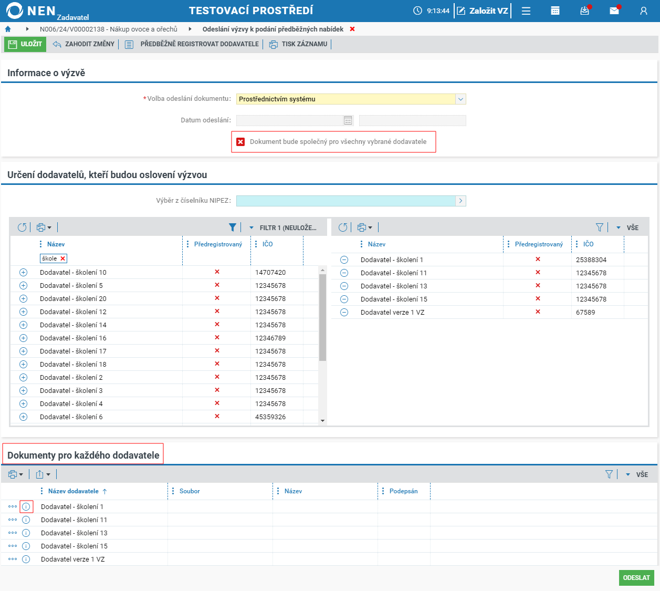
Task: Click the ULOŽIT save button
Action: [25, 44]
